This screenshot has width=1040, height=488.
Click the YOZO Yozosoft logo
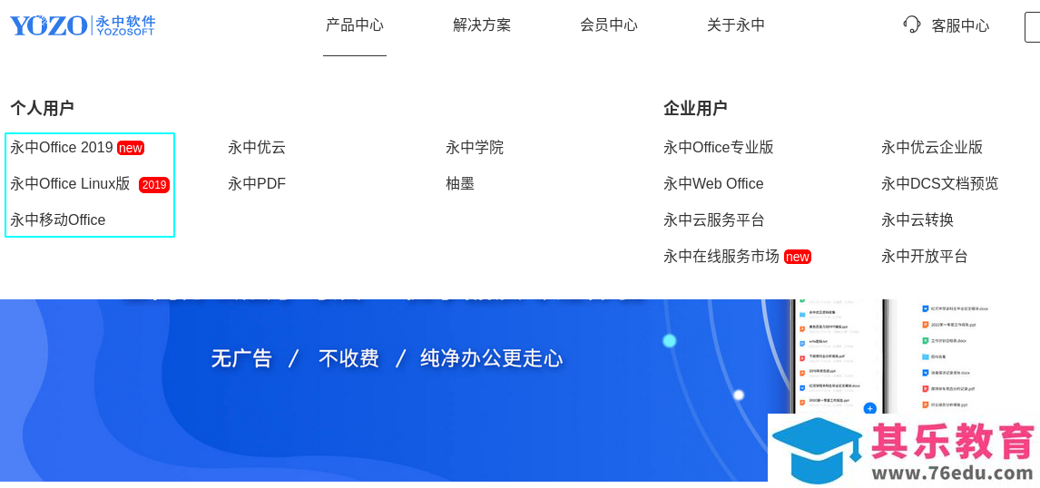83,26
